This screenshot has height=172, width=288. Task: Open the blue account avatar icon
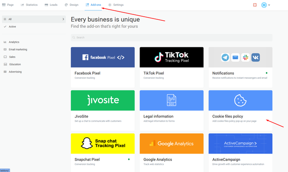(x=264, y=5)
